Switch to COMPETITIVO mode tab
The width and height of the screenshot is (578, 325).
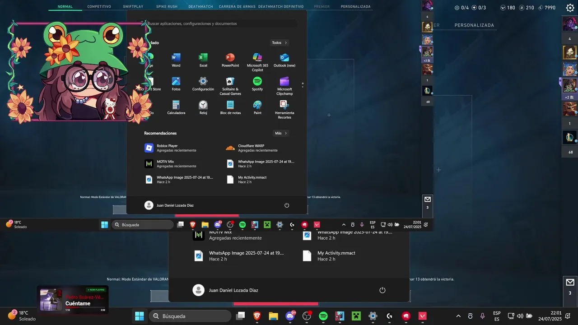click(99, 7)
